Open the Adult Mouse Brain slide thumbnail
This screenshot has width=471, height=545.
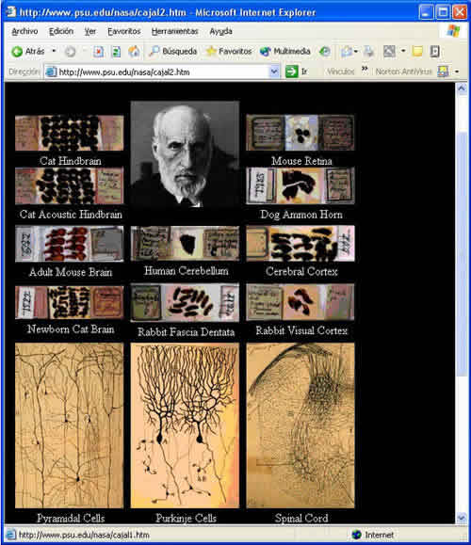[69, 244]
